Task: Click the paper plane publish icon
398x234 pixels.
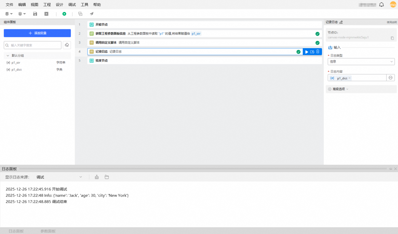Action: click(x=92, y=14)
